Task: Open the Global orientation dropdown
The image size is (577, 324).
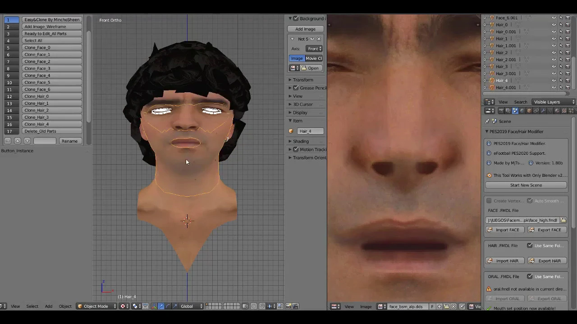Action: click(191, 306)
